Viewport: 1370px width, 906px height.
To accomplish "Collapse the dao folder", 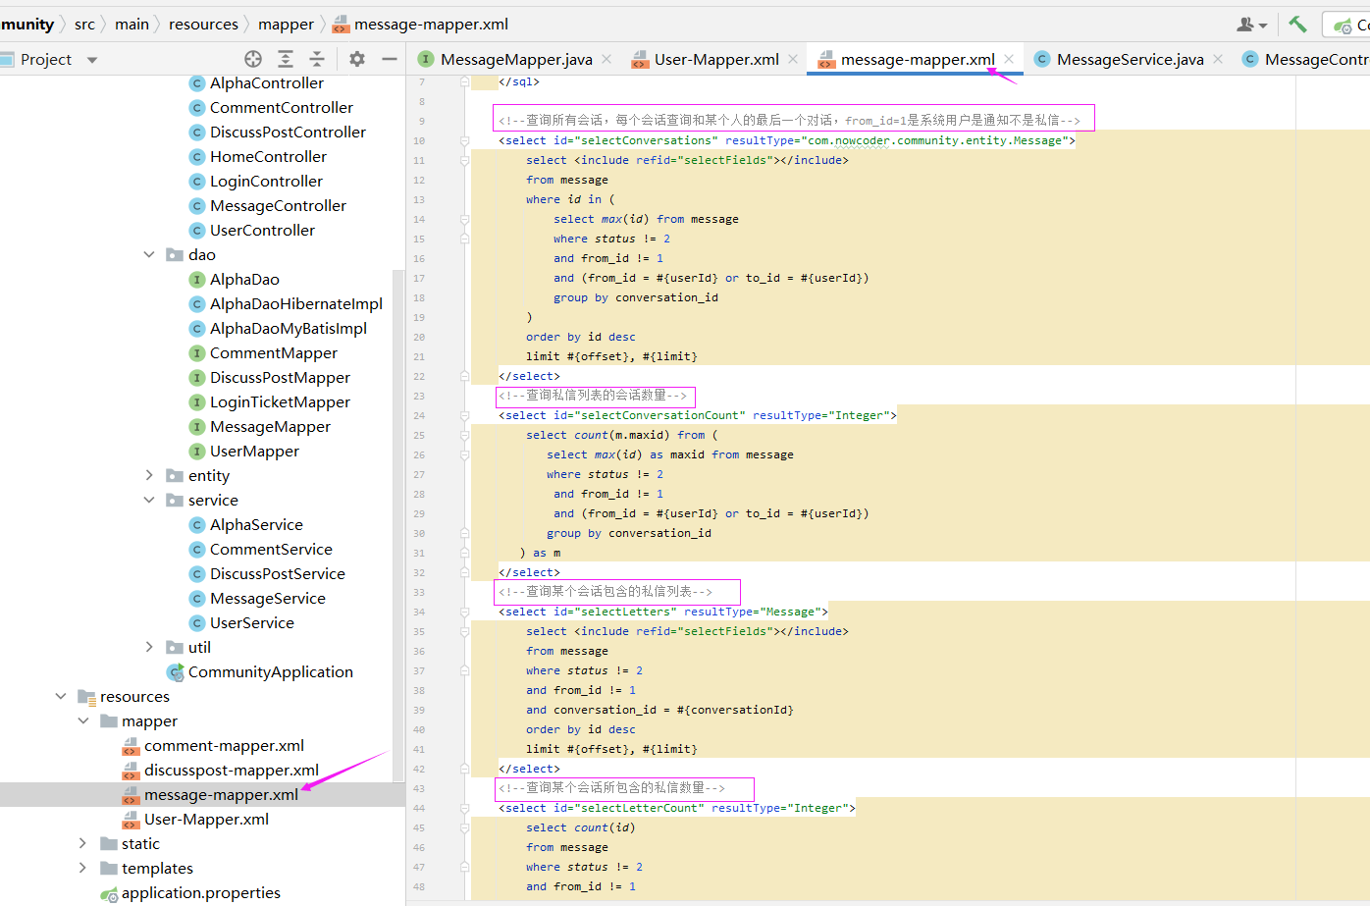I will click(x=149, y=254).
